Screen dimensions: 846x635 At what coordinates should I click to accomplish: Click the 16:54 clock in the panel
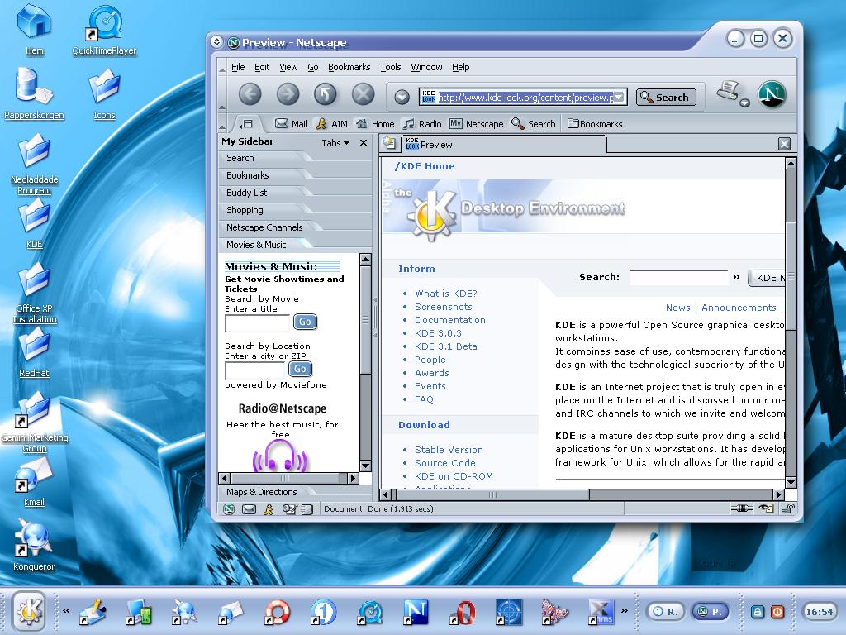pyautogui.click(x=819, y=612)
